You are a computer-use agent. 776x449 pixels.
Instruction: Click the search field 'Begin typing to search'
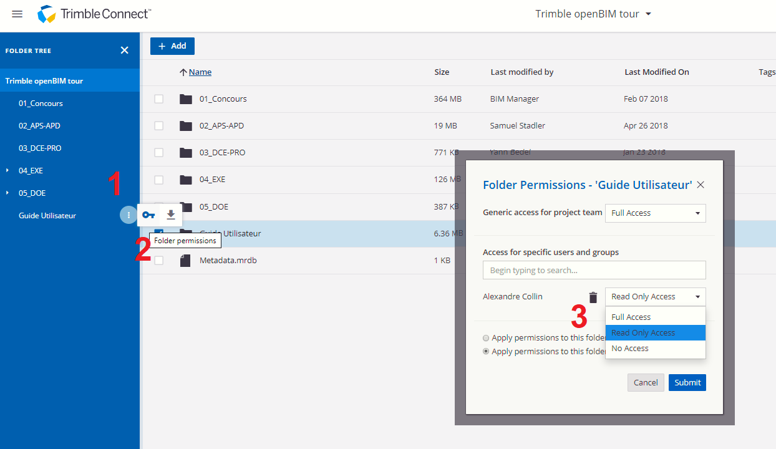point(594,269)
